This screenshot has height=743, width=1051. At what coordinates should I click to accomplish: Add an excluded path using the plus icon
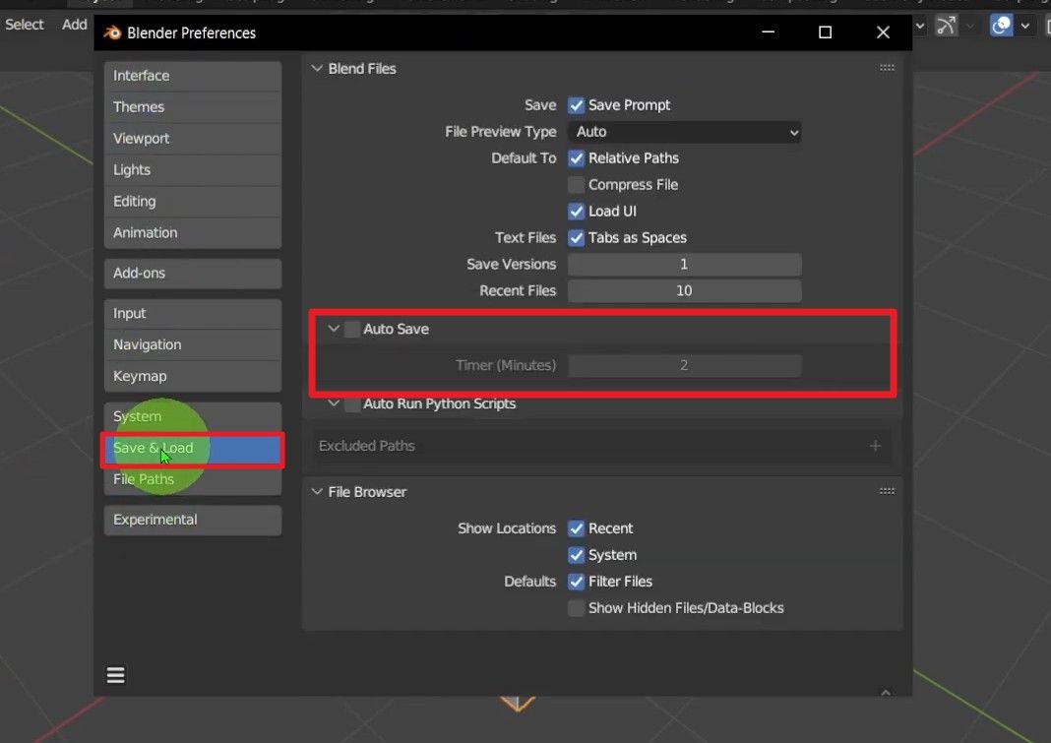(875, 446)
